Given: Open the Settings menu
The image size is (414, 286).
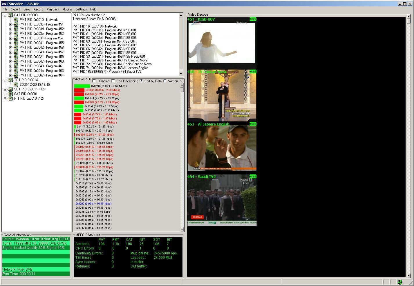Looking at the screenshot, I should tap(81, 9).
